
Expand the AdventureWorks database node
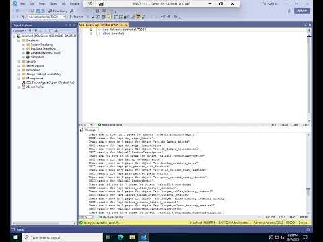click(x=24, y=53)
